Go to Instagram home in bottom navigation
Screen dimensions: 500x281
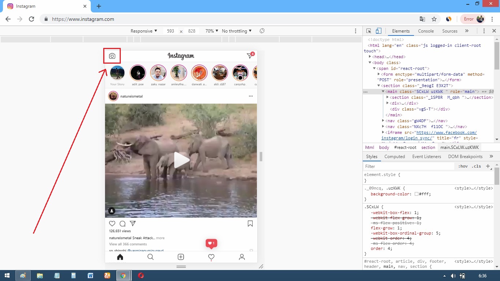tap(120, 257)
